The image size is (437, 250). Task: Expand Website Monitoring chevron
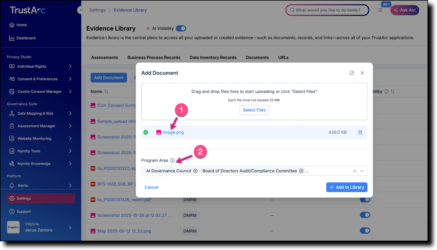(x=70, y=139)
